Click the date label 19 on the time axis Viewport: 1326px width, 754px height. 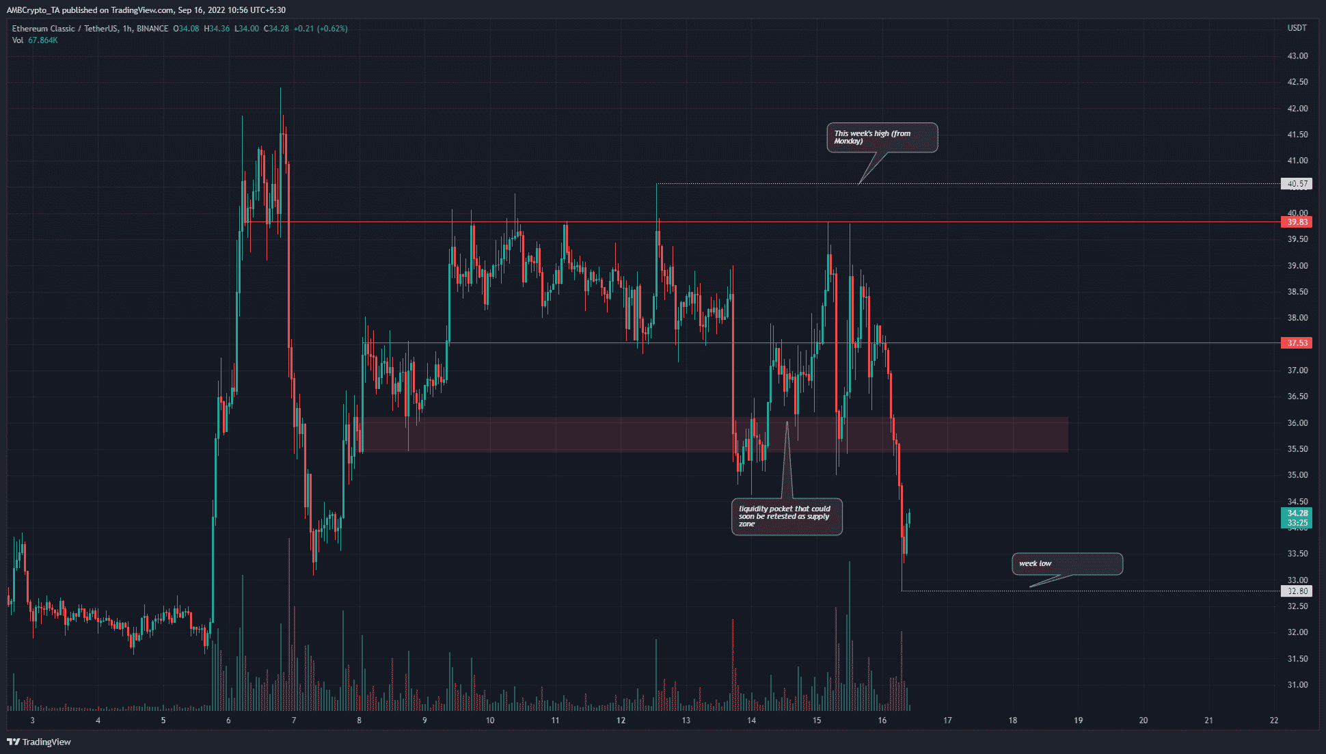click(x=1078, y=721)
